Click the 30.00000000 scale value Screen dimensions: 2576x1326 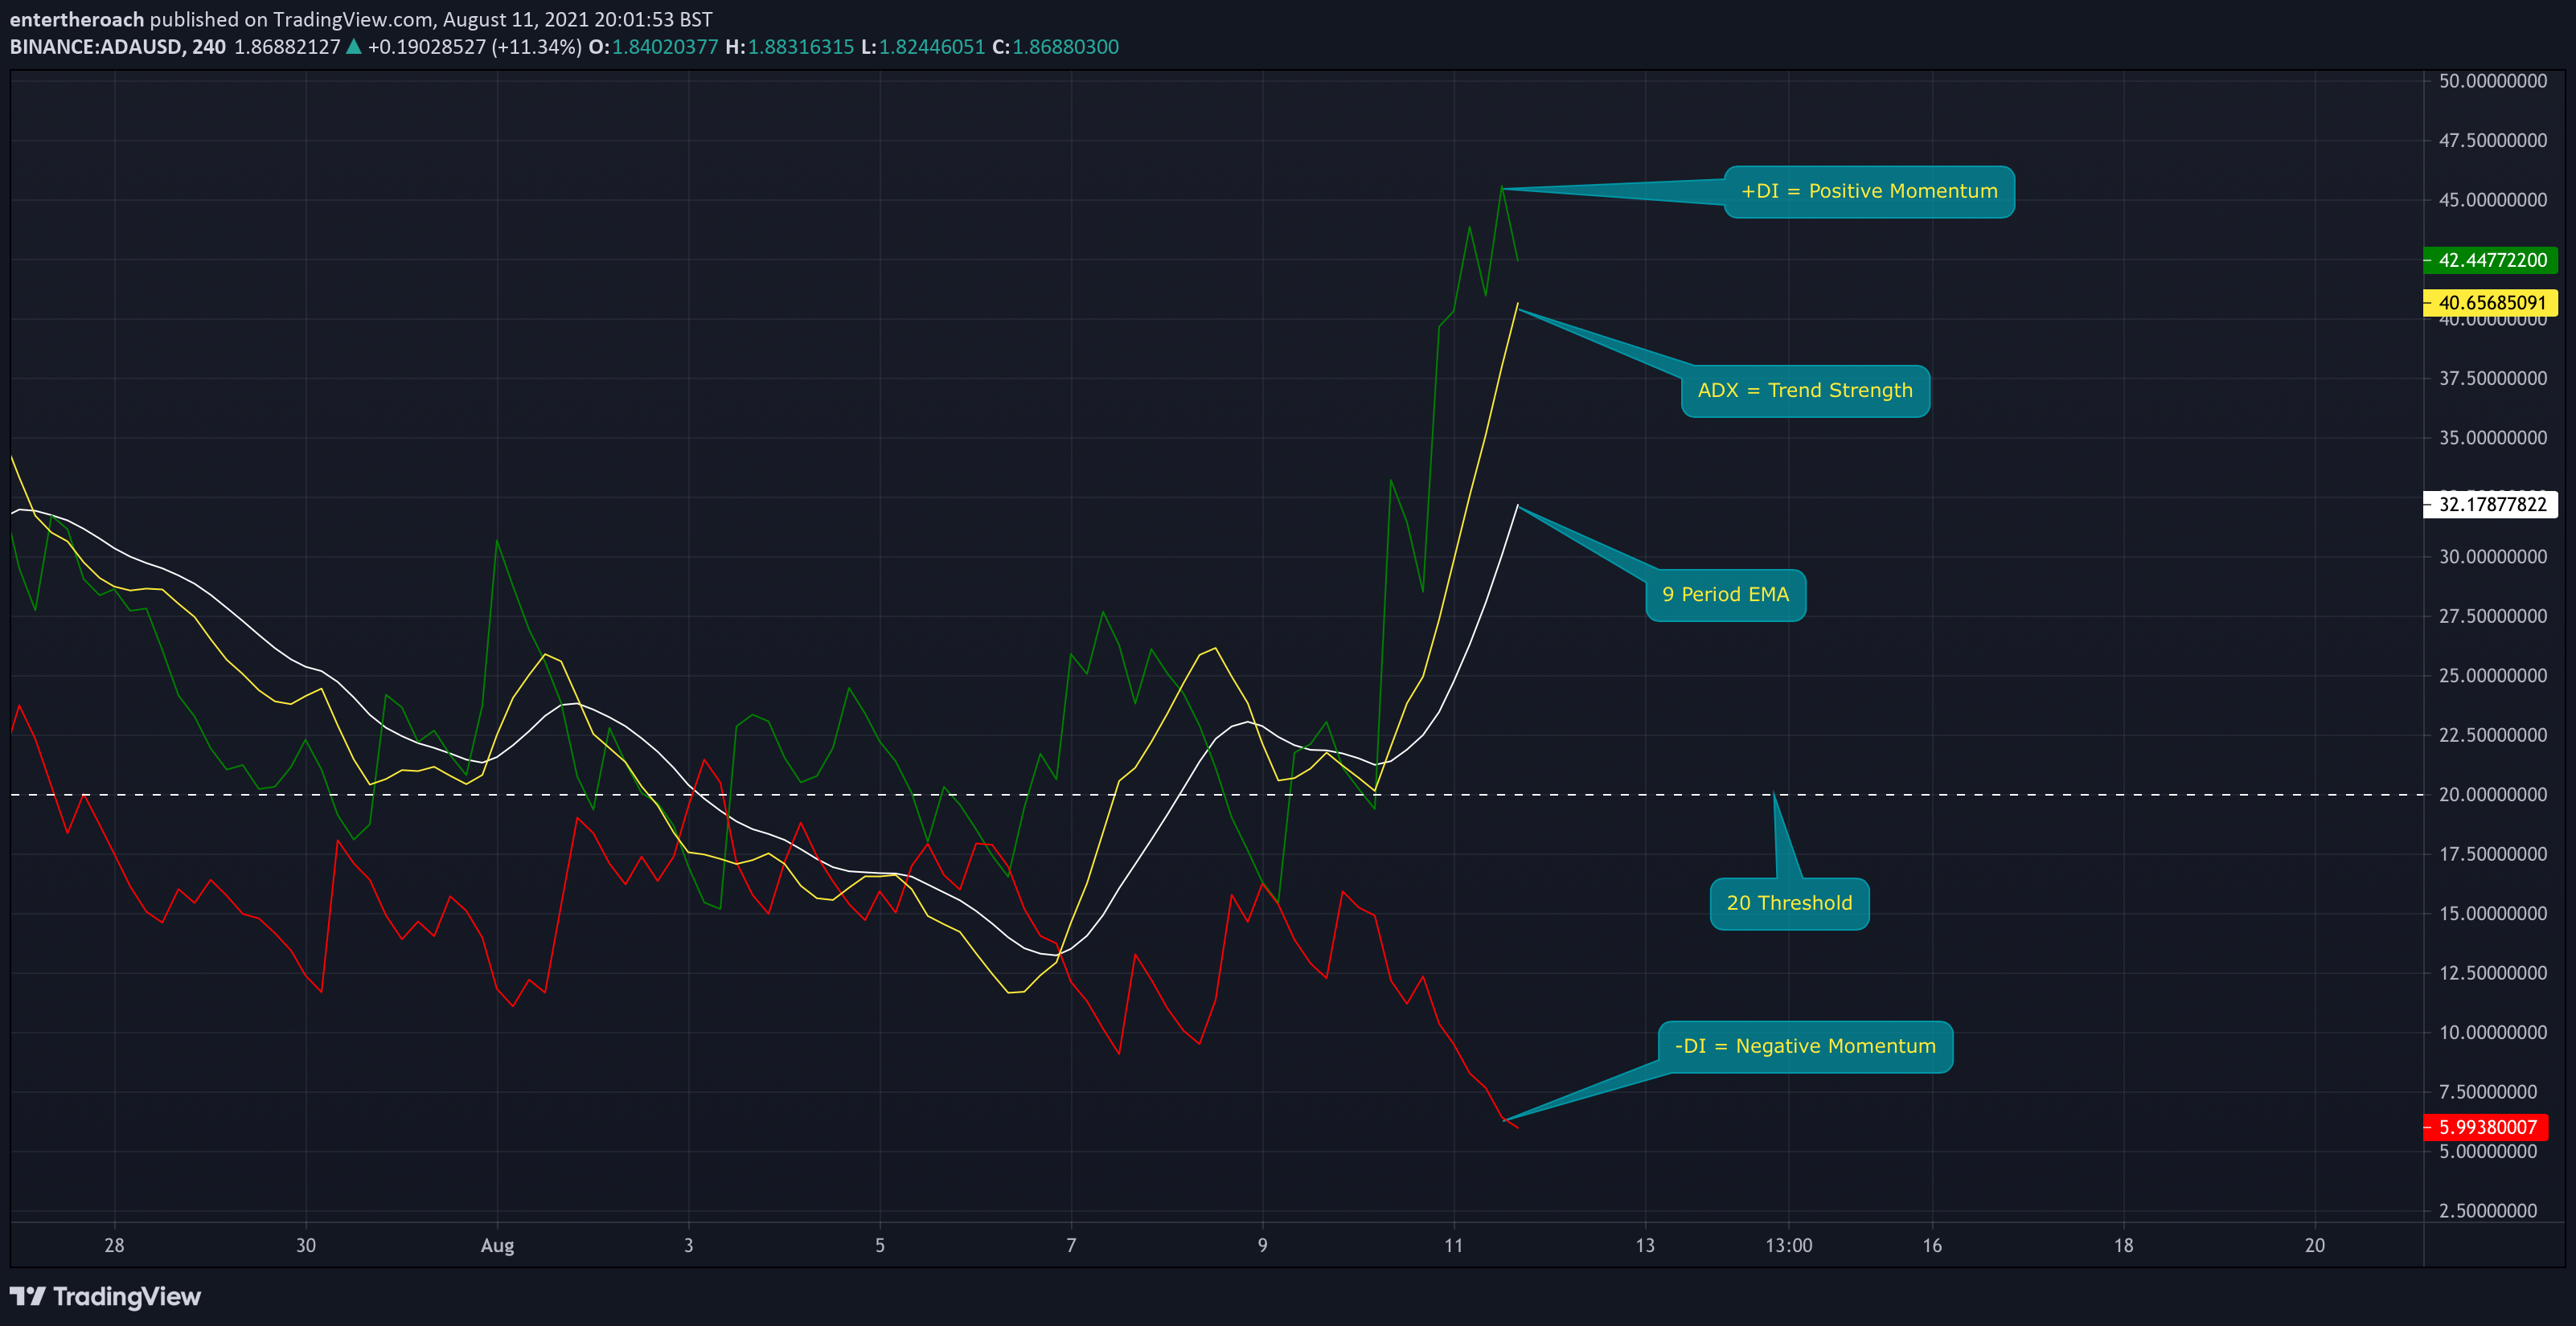click(x=2493, y=557)
